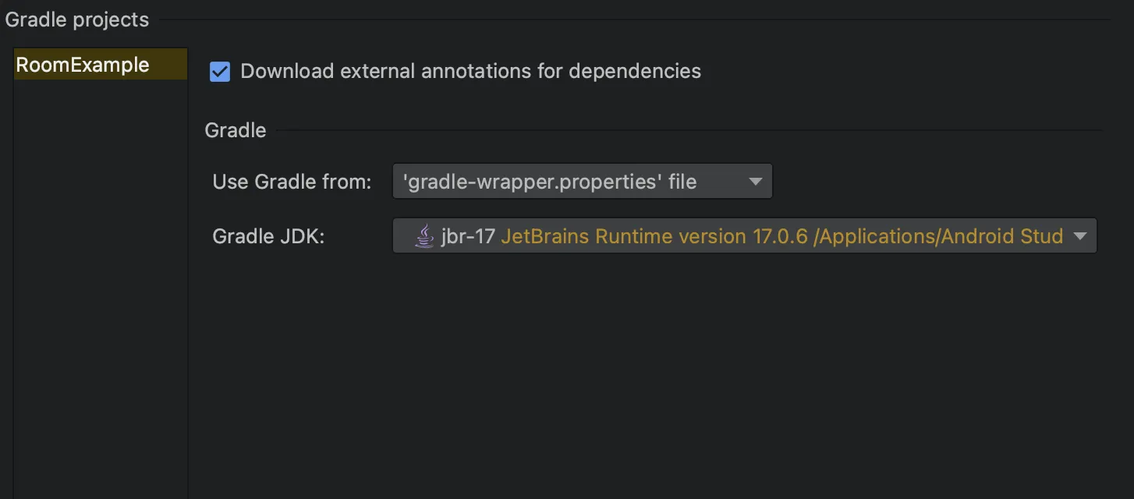Select RoomExample in Gradle projects list
This screenshot has height=499, width=1134.
coord(83,65)
